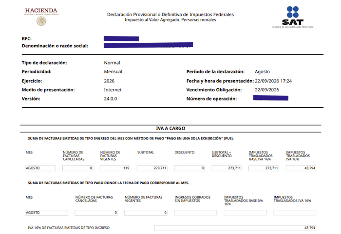Viewport: 341px width, 234px height.
Task: Click AGOSTO field in PUE invoices table
Action: (x=40, y=168)
